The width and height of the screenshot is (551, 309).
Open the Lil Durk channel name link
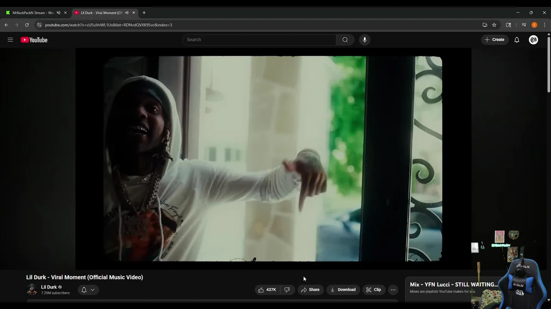pos(49,287)
